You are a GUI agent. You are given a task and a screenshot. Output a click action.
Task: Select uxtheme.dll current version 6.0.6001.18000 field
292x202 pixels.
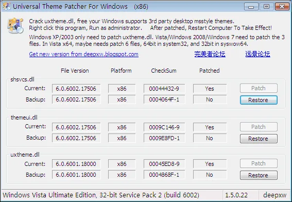[76, 164]
